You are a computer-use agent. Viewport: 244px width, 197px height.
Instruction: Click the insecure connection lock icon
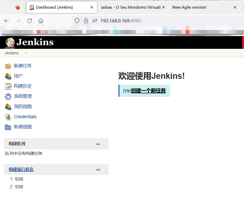(86, 21)
